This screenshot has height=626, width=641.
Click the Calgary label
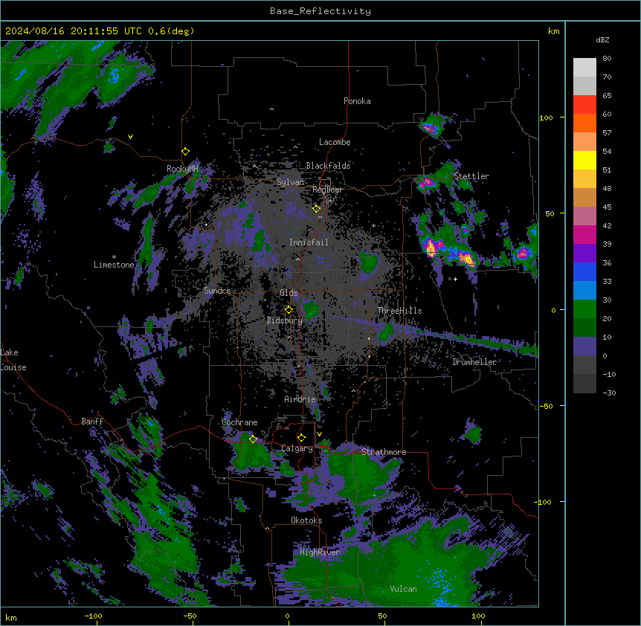[297, 448]
